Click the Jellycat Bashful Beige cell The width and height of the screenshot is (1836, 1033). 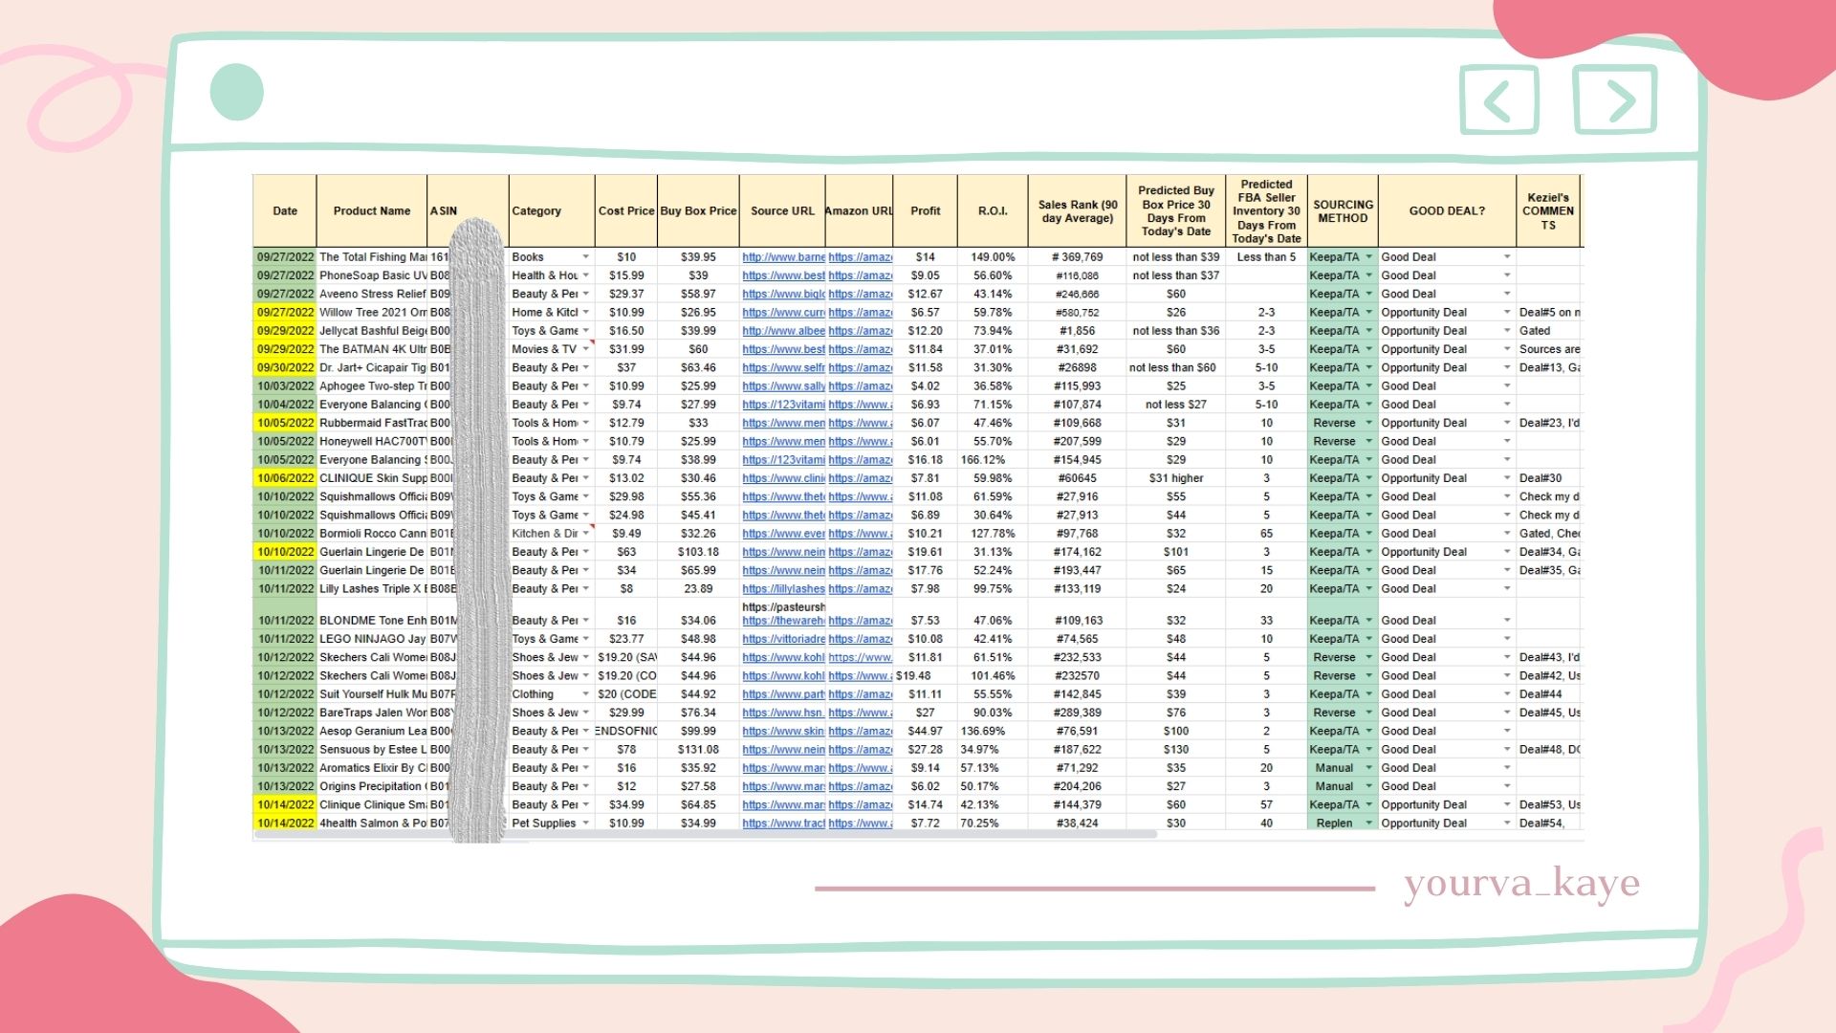tap(372, 331)
